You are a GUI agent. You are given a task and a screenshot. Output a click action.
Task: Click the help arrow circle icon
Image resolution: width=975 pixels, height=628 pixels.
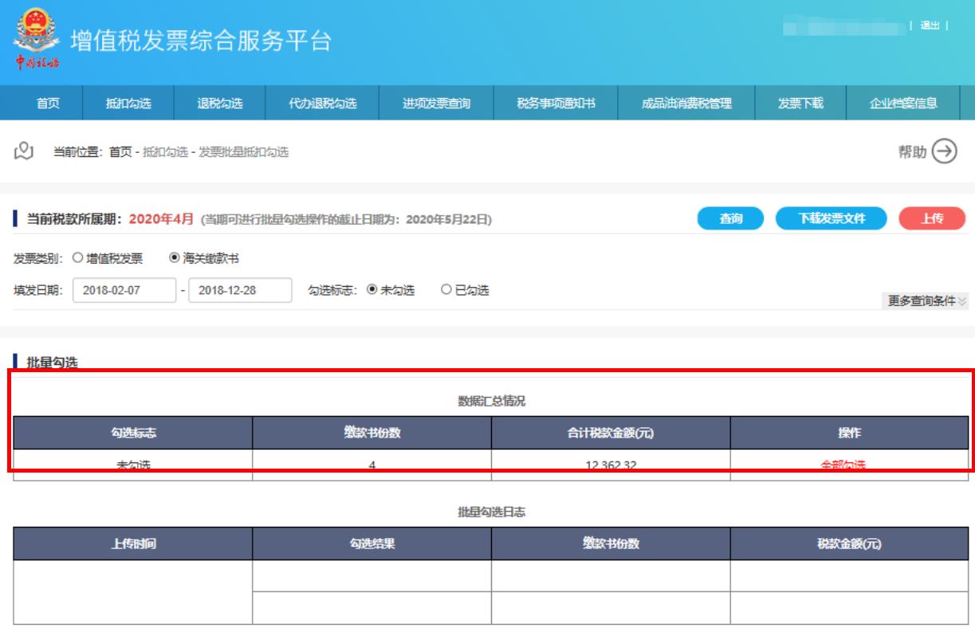(944, 151)
